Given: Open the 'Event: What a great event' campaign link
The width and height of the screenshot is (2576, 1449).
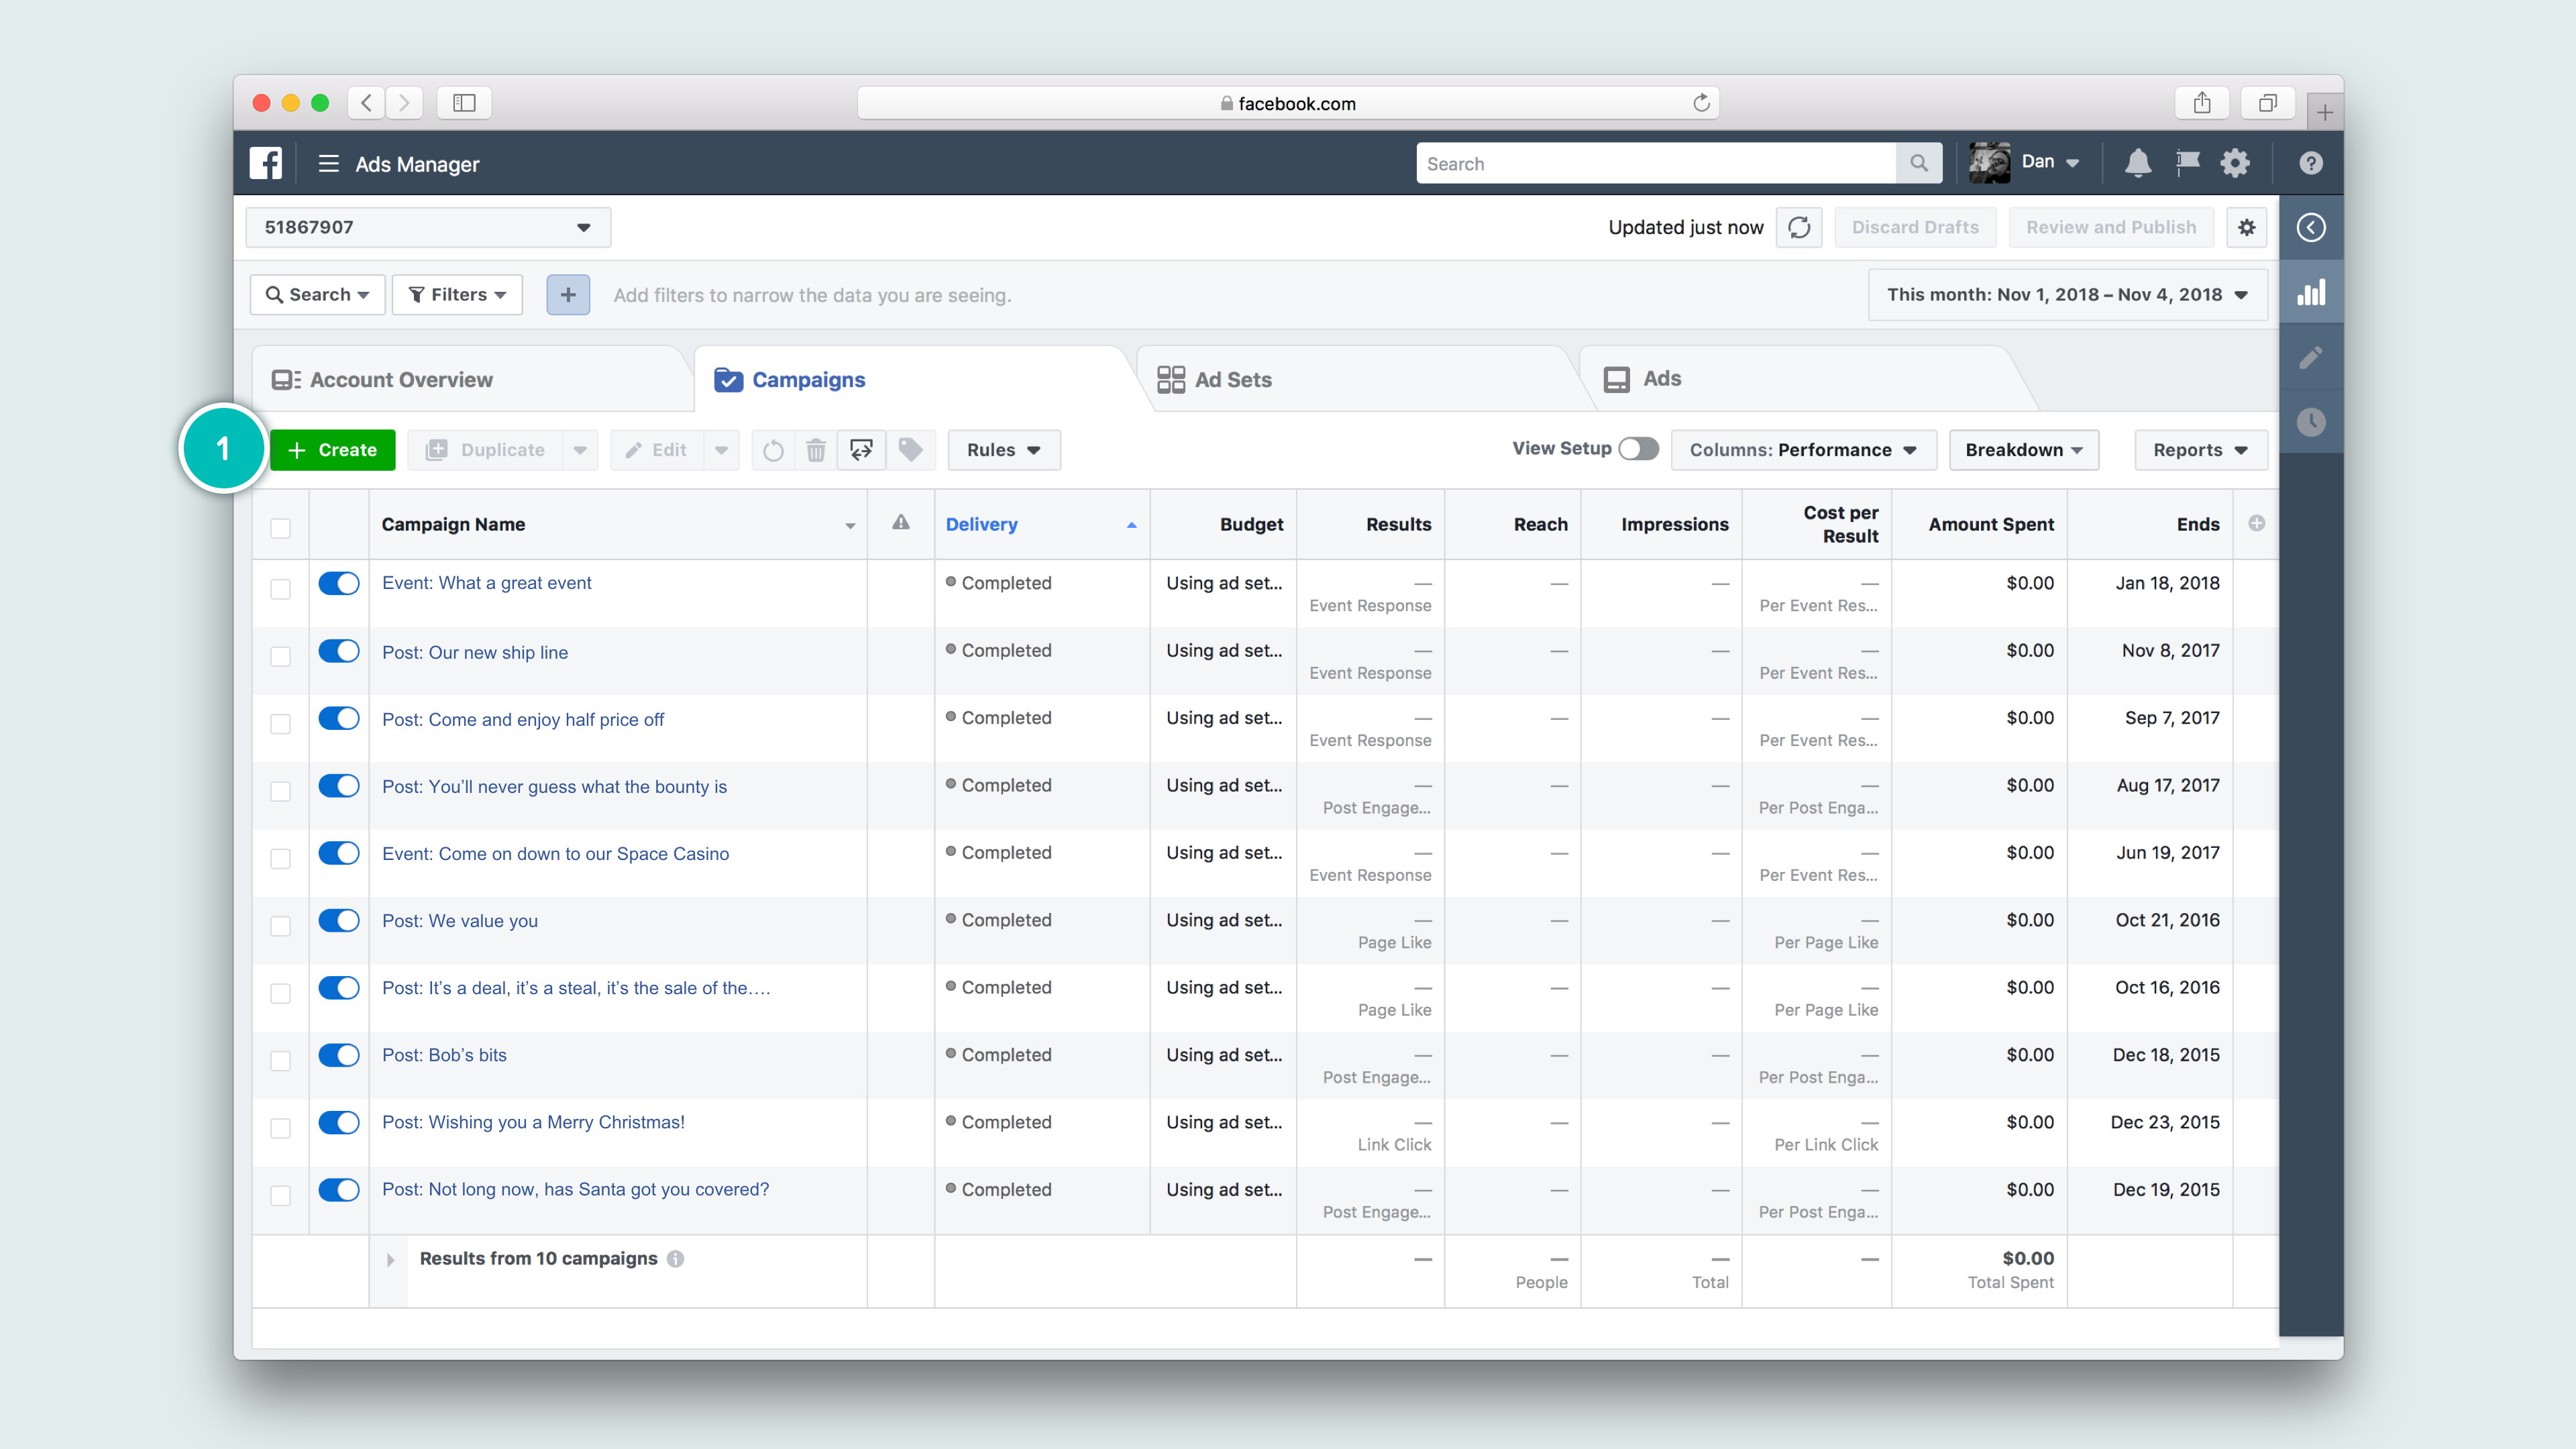Looking at the screenshot, I should click(487, 583).
